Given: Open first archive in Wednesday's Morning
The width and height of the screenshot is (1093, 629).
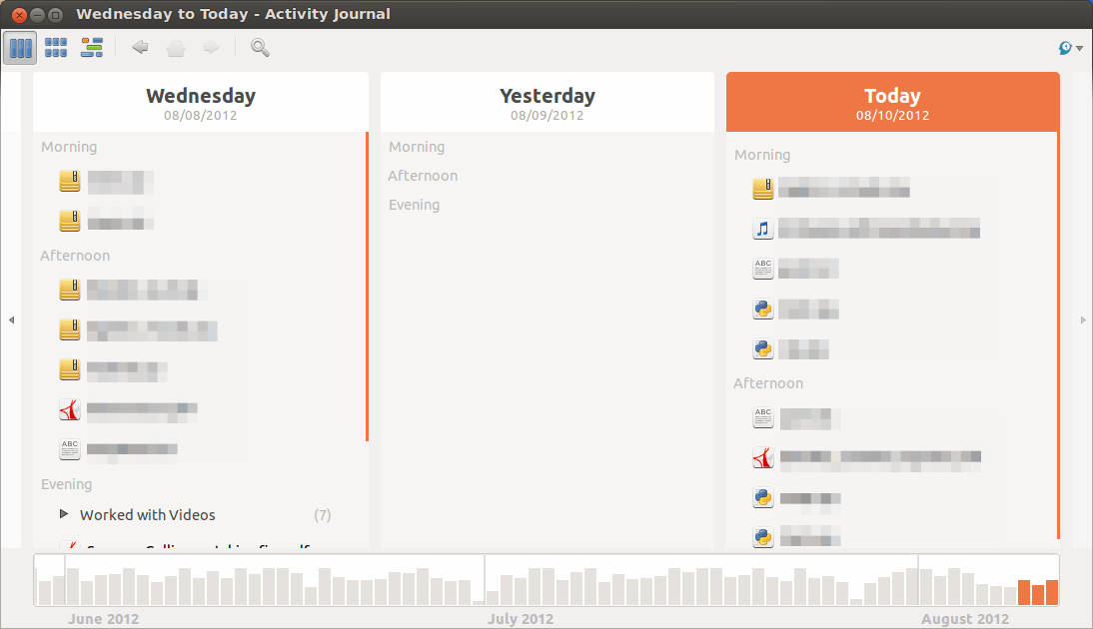Looking at the screenshot, I should pos(106,181).
